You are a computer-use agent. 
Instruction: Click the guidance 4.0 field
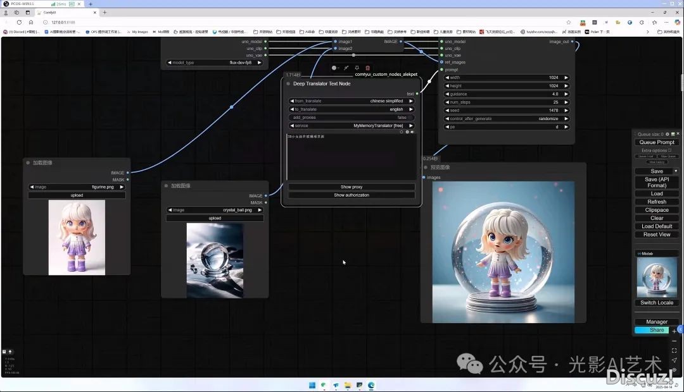pyautogui.click(x=507, y=94)
